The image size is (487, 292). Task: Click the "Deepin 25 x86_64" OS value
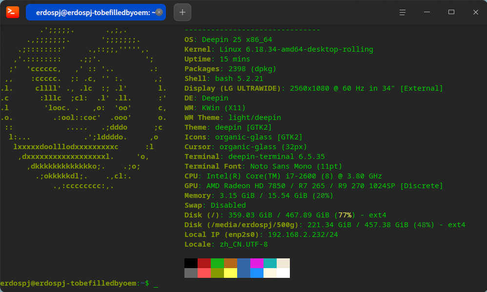pyautogui.click(x=237, y=39)
